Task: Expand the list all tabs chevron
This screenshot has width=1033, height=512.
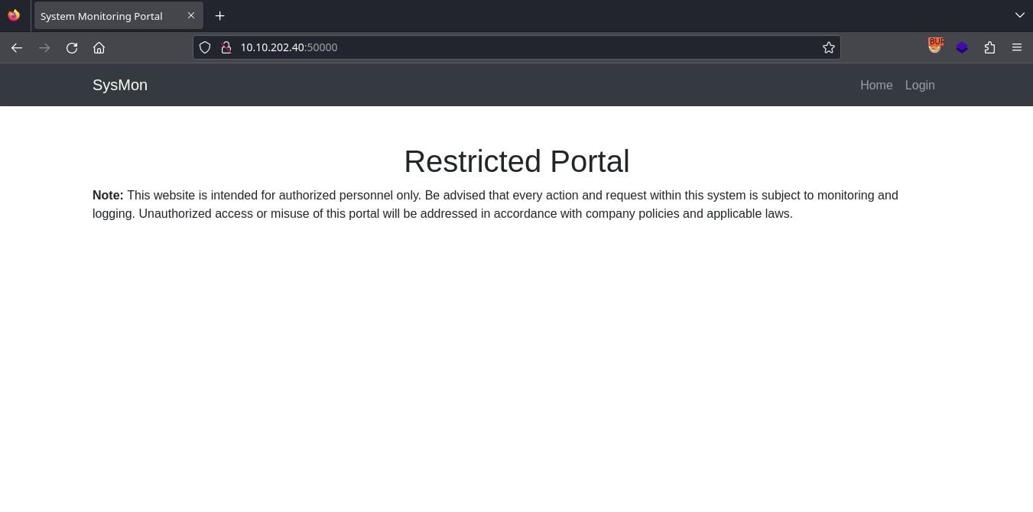Action: pos(1019,15)
